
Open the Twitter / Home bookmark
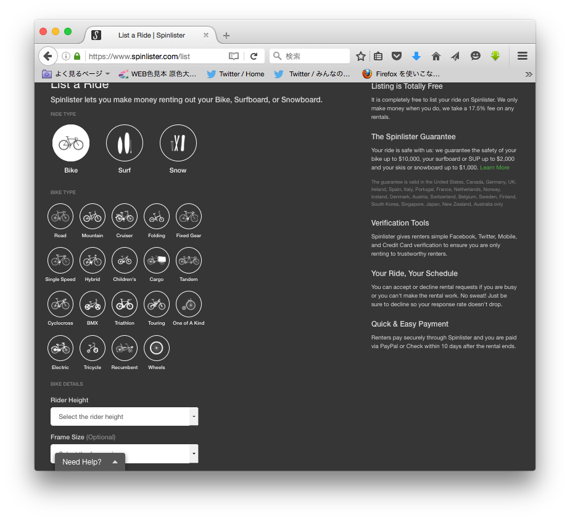tap(235, 74)
